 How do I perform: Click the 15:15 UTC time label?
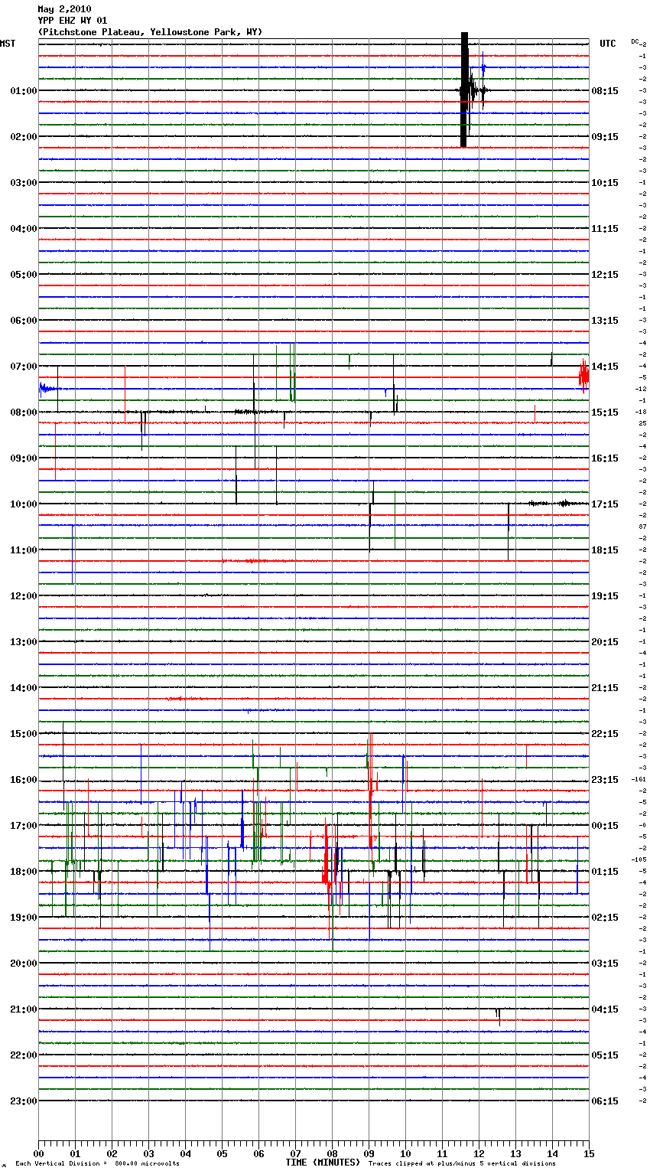point(605,413)
